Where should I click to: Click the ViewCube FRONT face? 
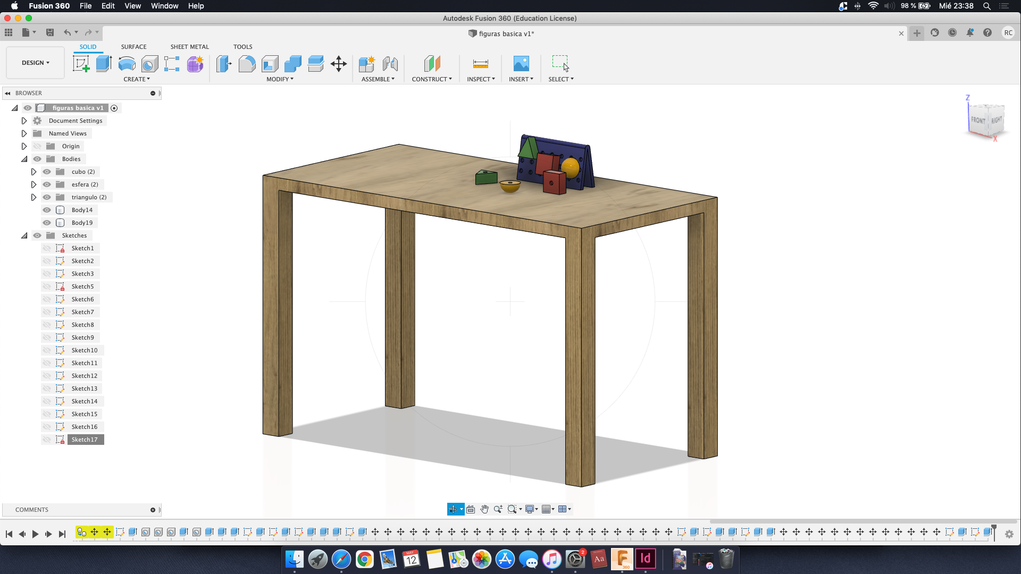click(977, 120)
